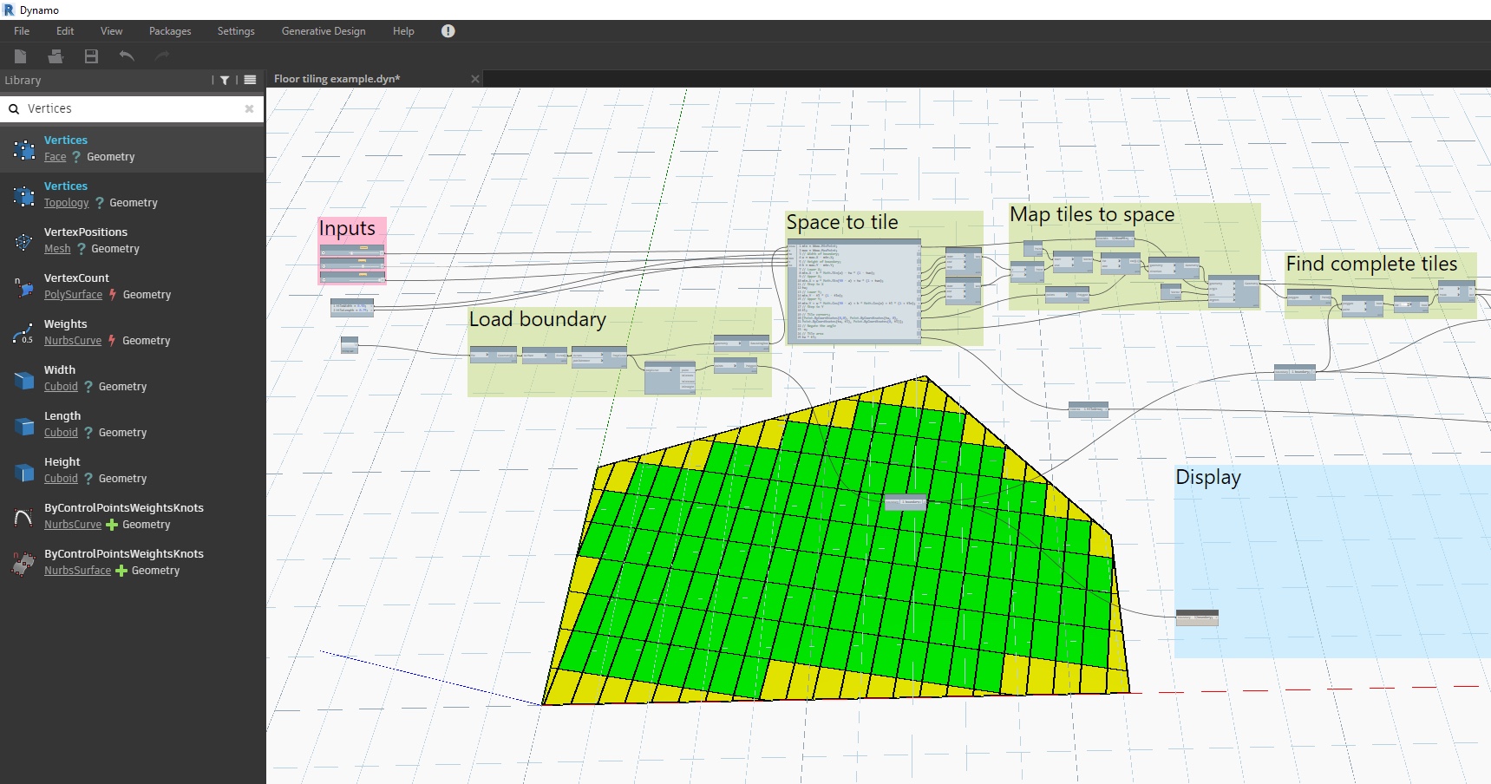Viewport: 1491px width, 784px height.
Task: Select the Vertices node under Face
Action: (66, 140)
